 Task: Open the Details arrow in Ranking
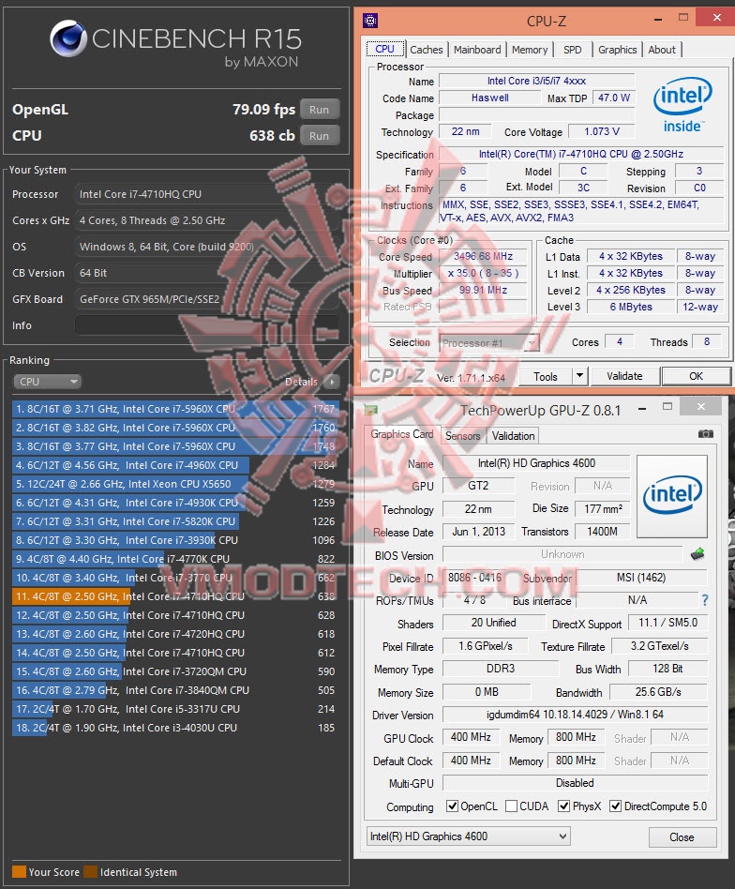332,382
